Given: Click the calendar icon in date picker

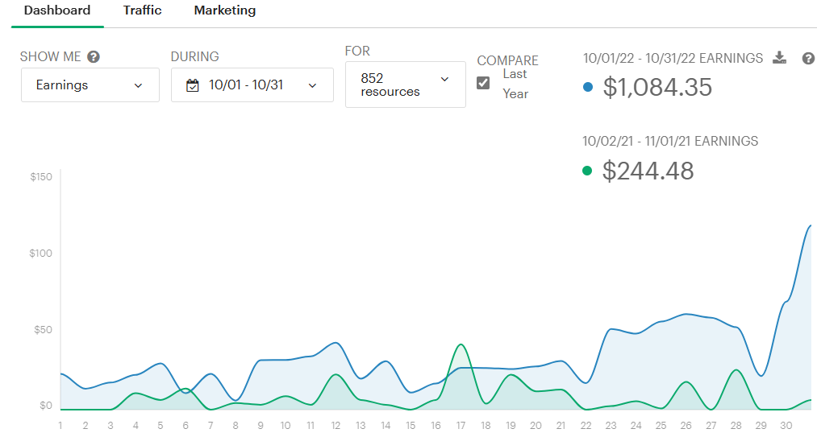Looking at the screenshot, I should coord(193,85).
